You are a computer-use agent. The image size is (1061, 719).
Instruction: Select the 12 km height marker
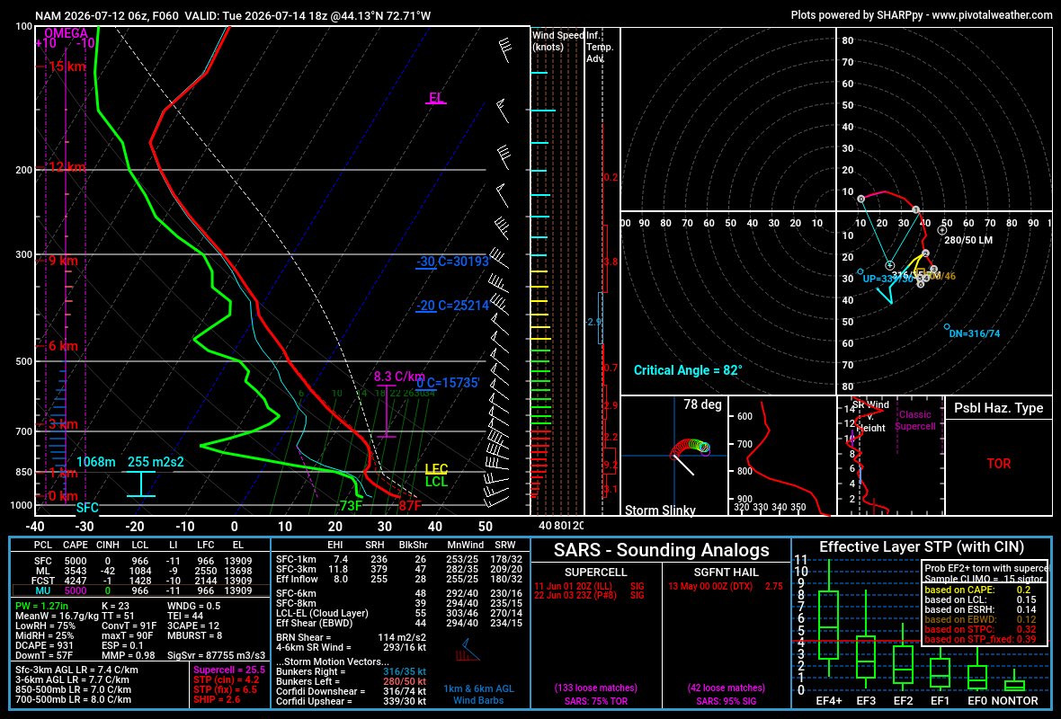click(67, 167)
